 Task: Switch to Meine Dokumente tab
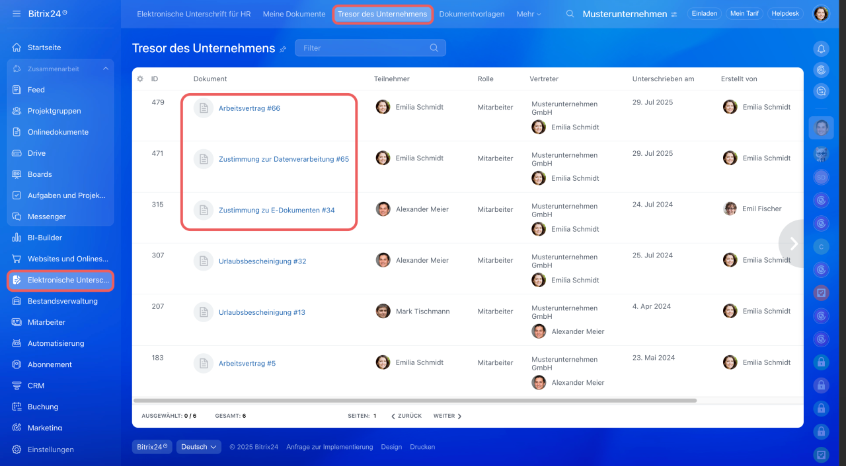click(294, 14)
